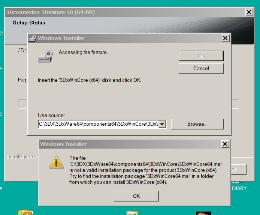Click the Cancel button in Windows Installer dialog

(201, 69)
